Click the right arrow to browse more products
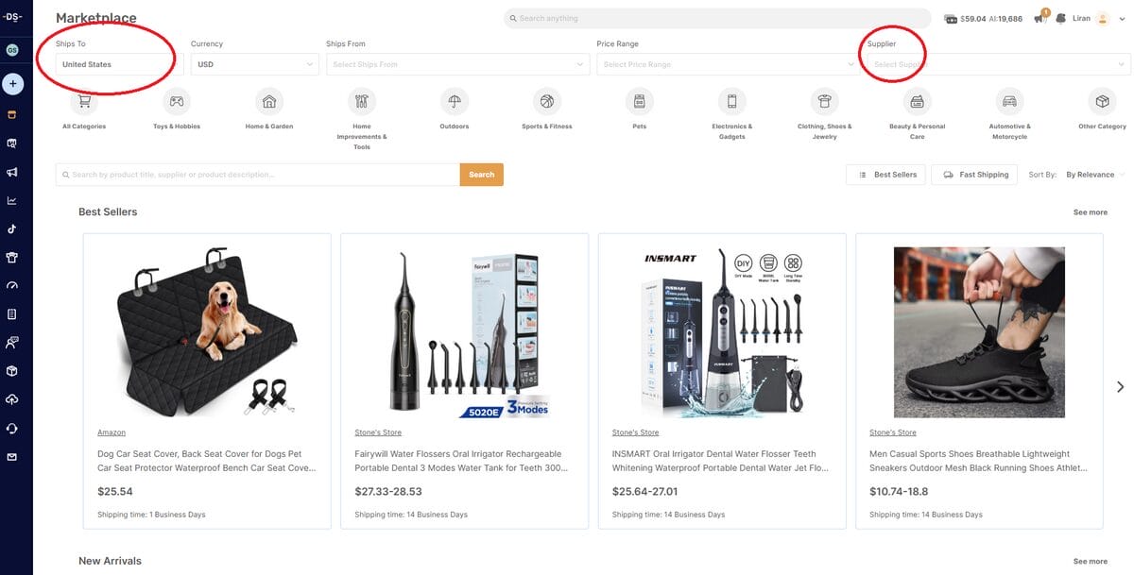 tap(1119, 387)
